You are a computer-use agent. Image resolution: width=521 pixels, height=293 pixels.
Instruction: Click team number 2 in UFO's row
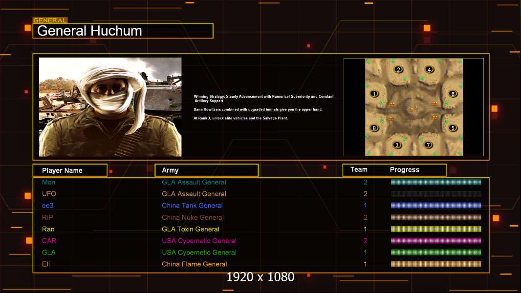[x=365, y=194]
